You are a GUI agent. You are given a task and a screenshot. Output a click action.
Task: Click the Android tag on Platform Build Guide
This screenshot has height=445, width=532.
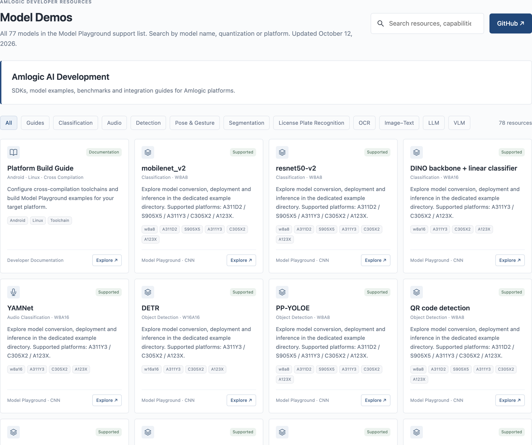(17, 220)
